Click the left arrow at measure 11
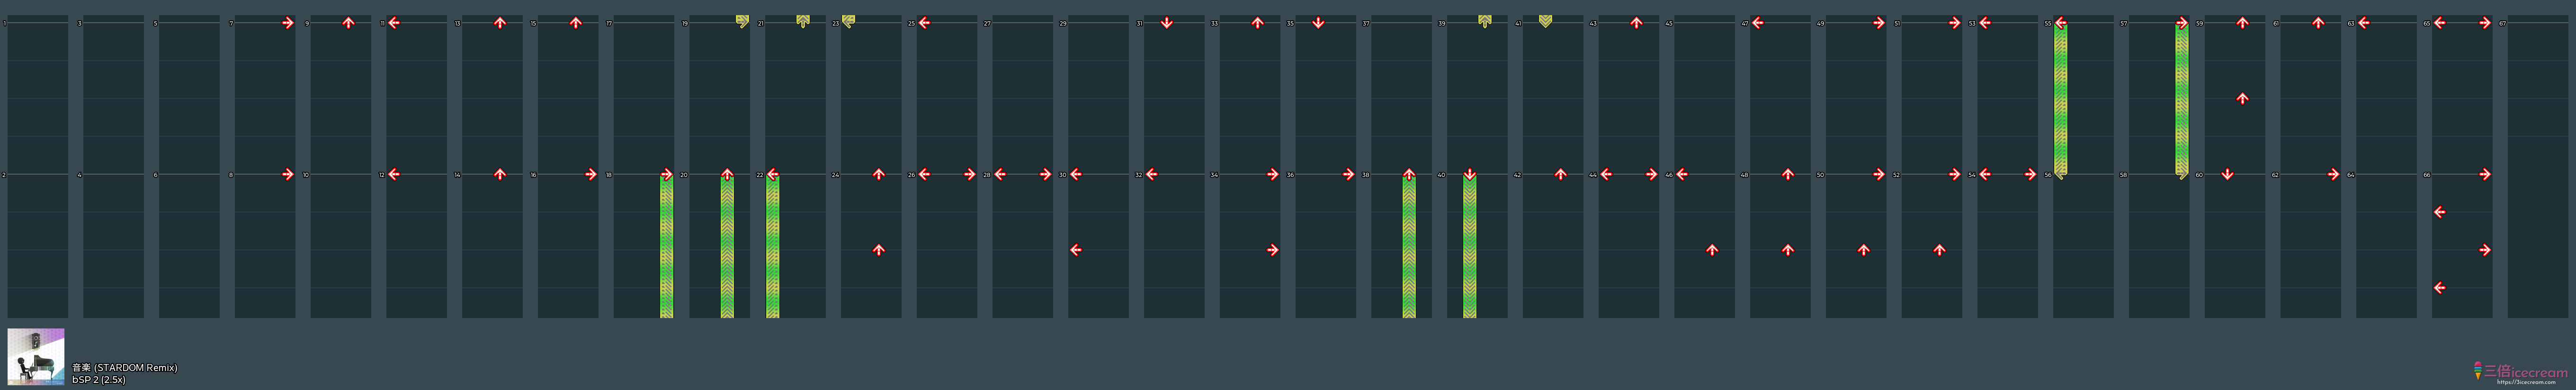2576x390 pixels. 394,23
